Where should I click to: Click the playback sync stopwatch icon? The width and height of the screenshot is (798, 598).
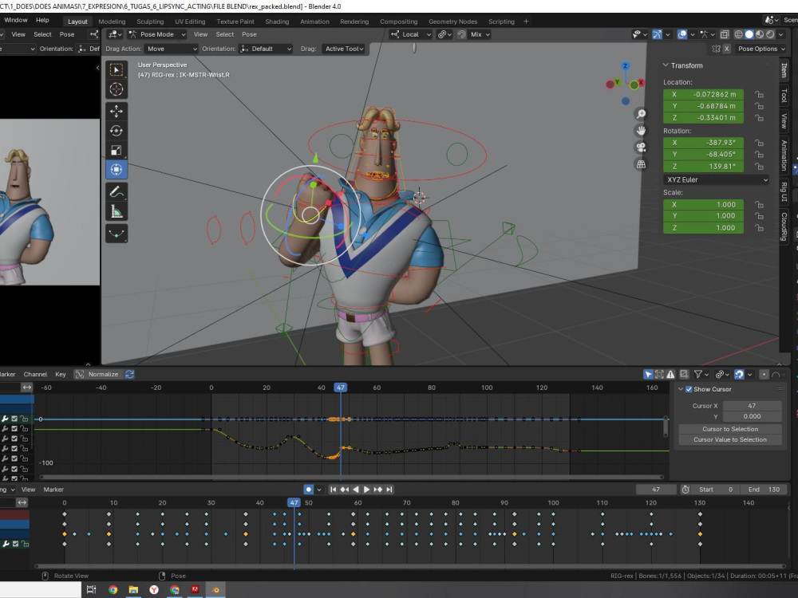coord(685,490)
